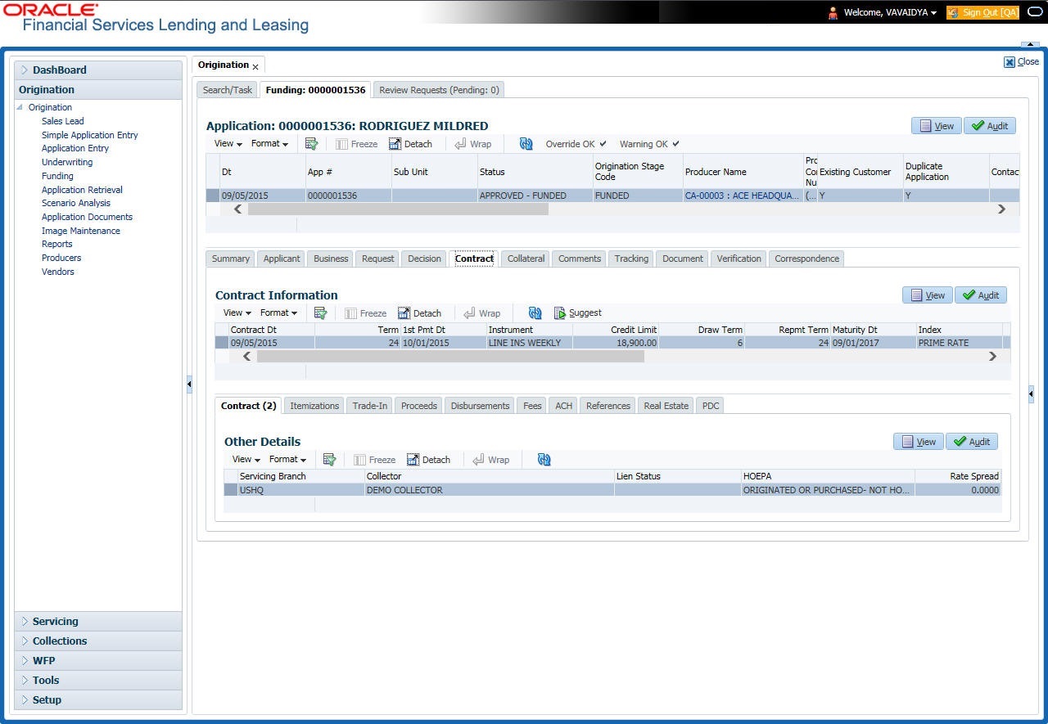
Task: Open the Review Requests (Pending: 0) tab
Action: point(439,90)
